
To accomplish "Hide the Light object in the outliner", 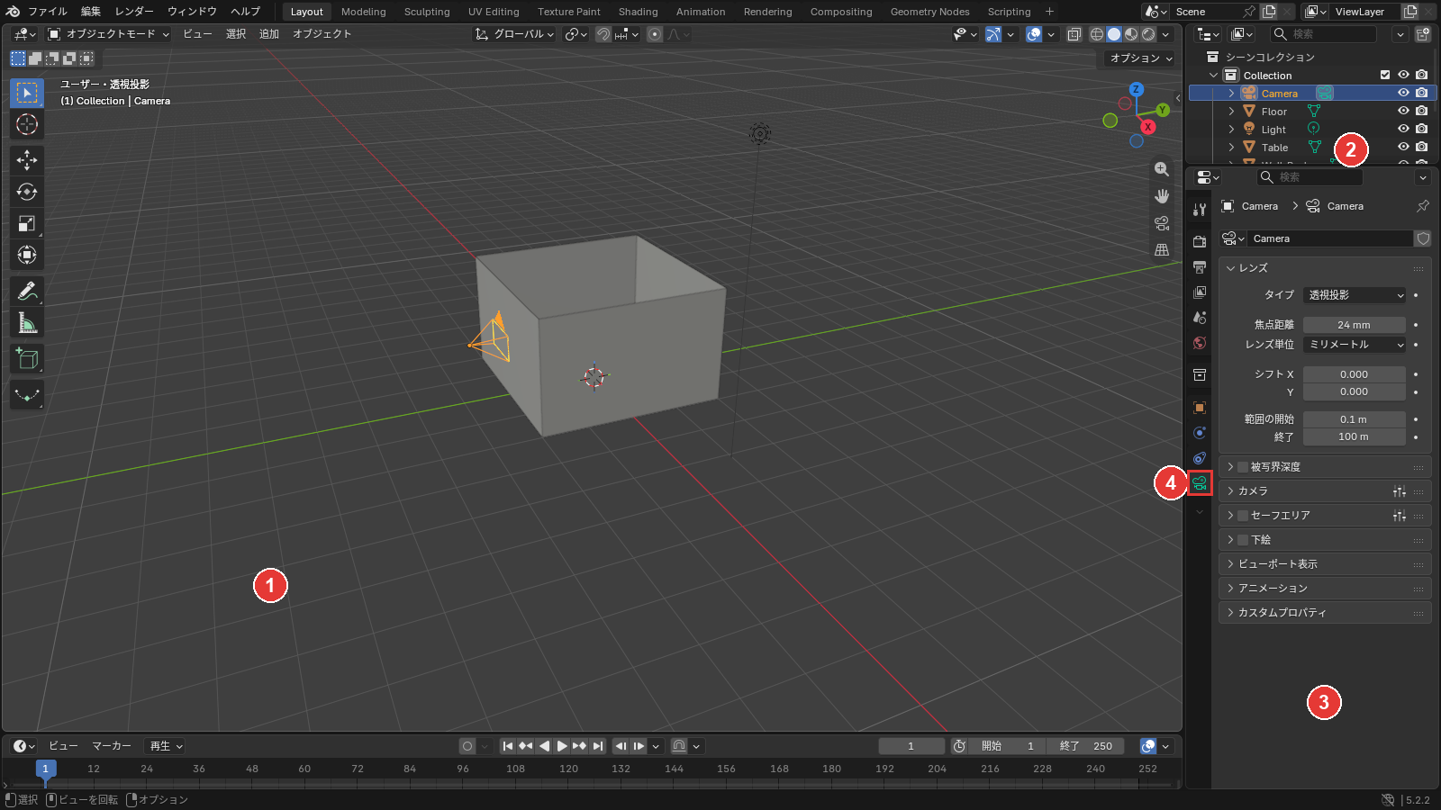I will [1403, 129].
